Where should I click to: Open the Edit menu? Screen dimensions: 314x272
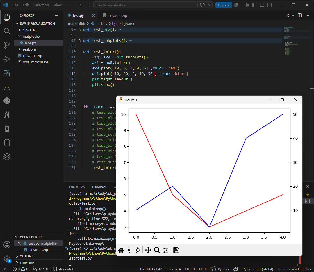pos(26,5)
